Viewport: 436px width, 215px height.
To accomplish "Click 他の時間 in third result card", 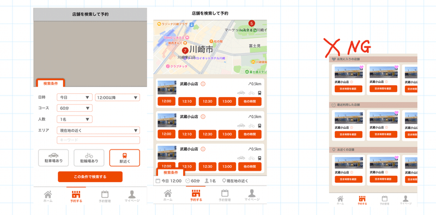I will pos(250,166).
